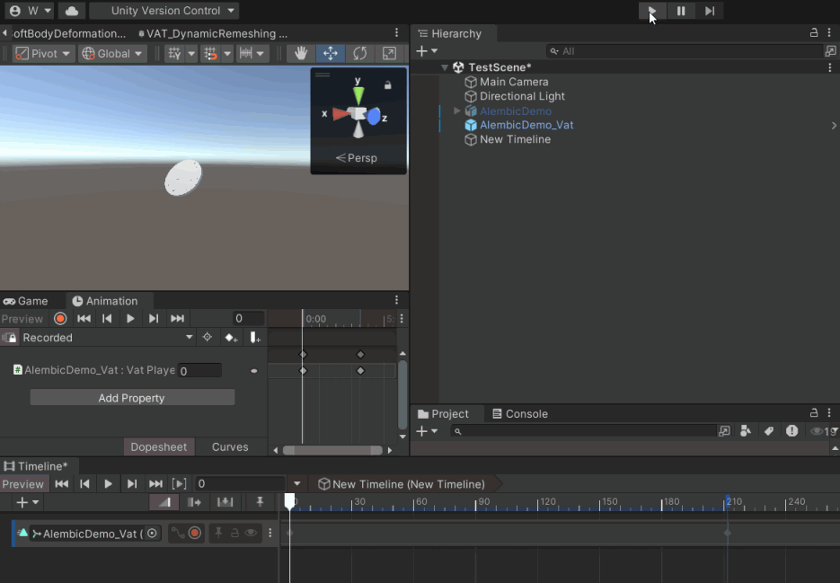
Task: Select the Scale tool
Action: tap(390, 53)
